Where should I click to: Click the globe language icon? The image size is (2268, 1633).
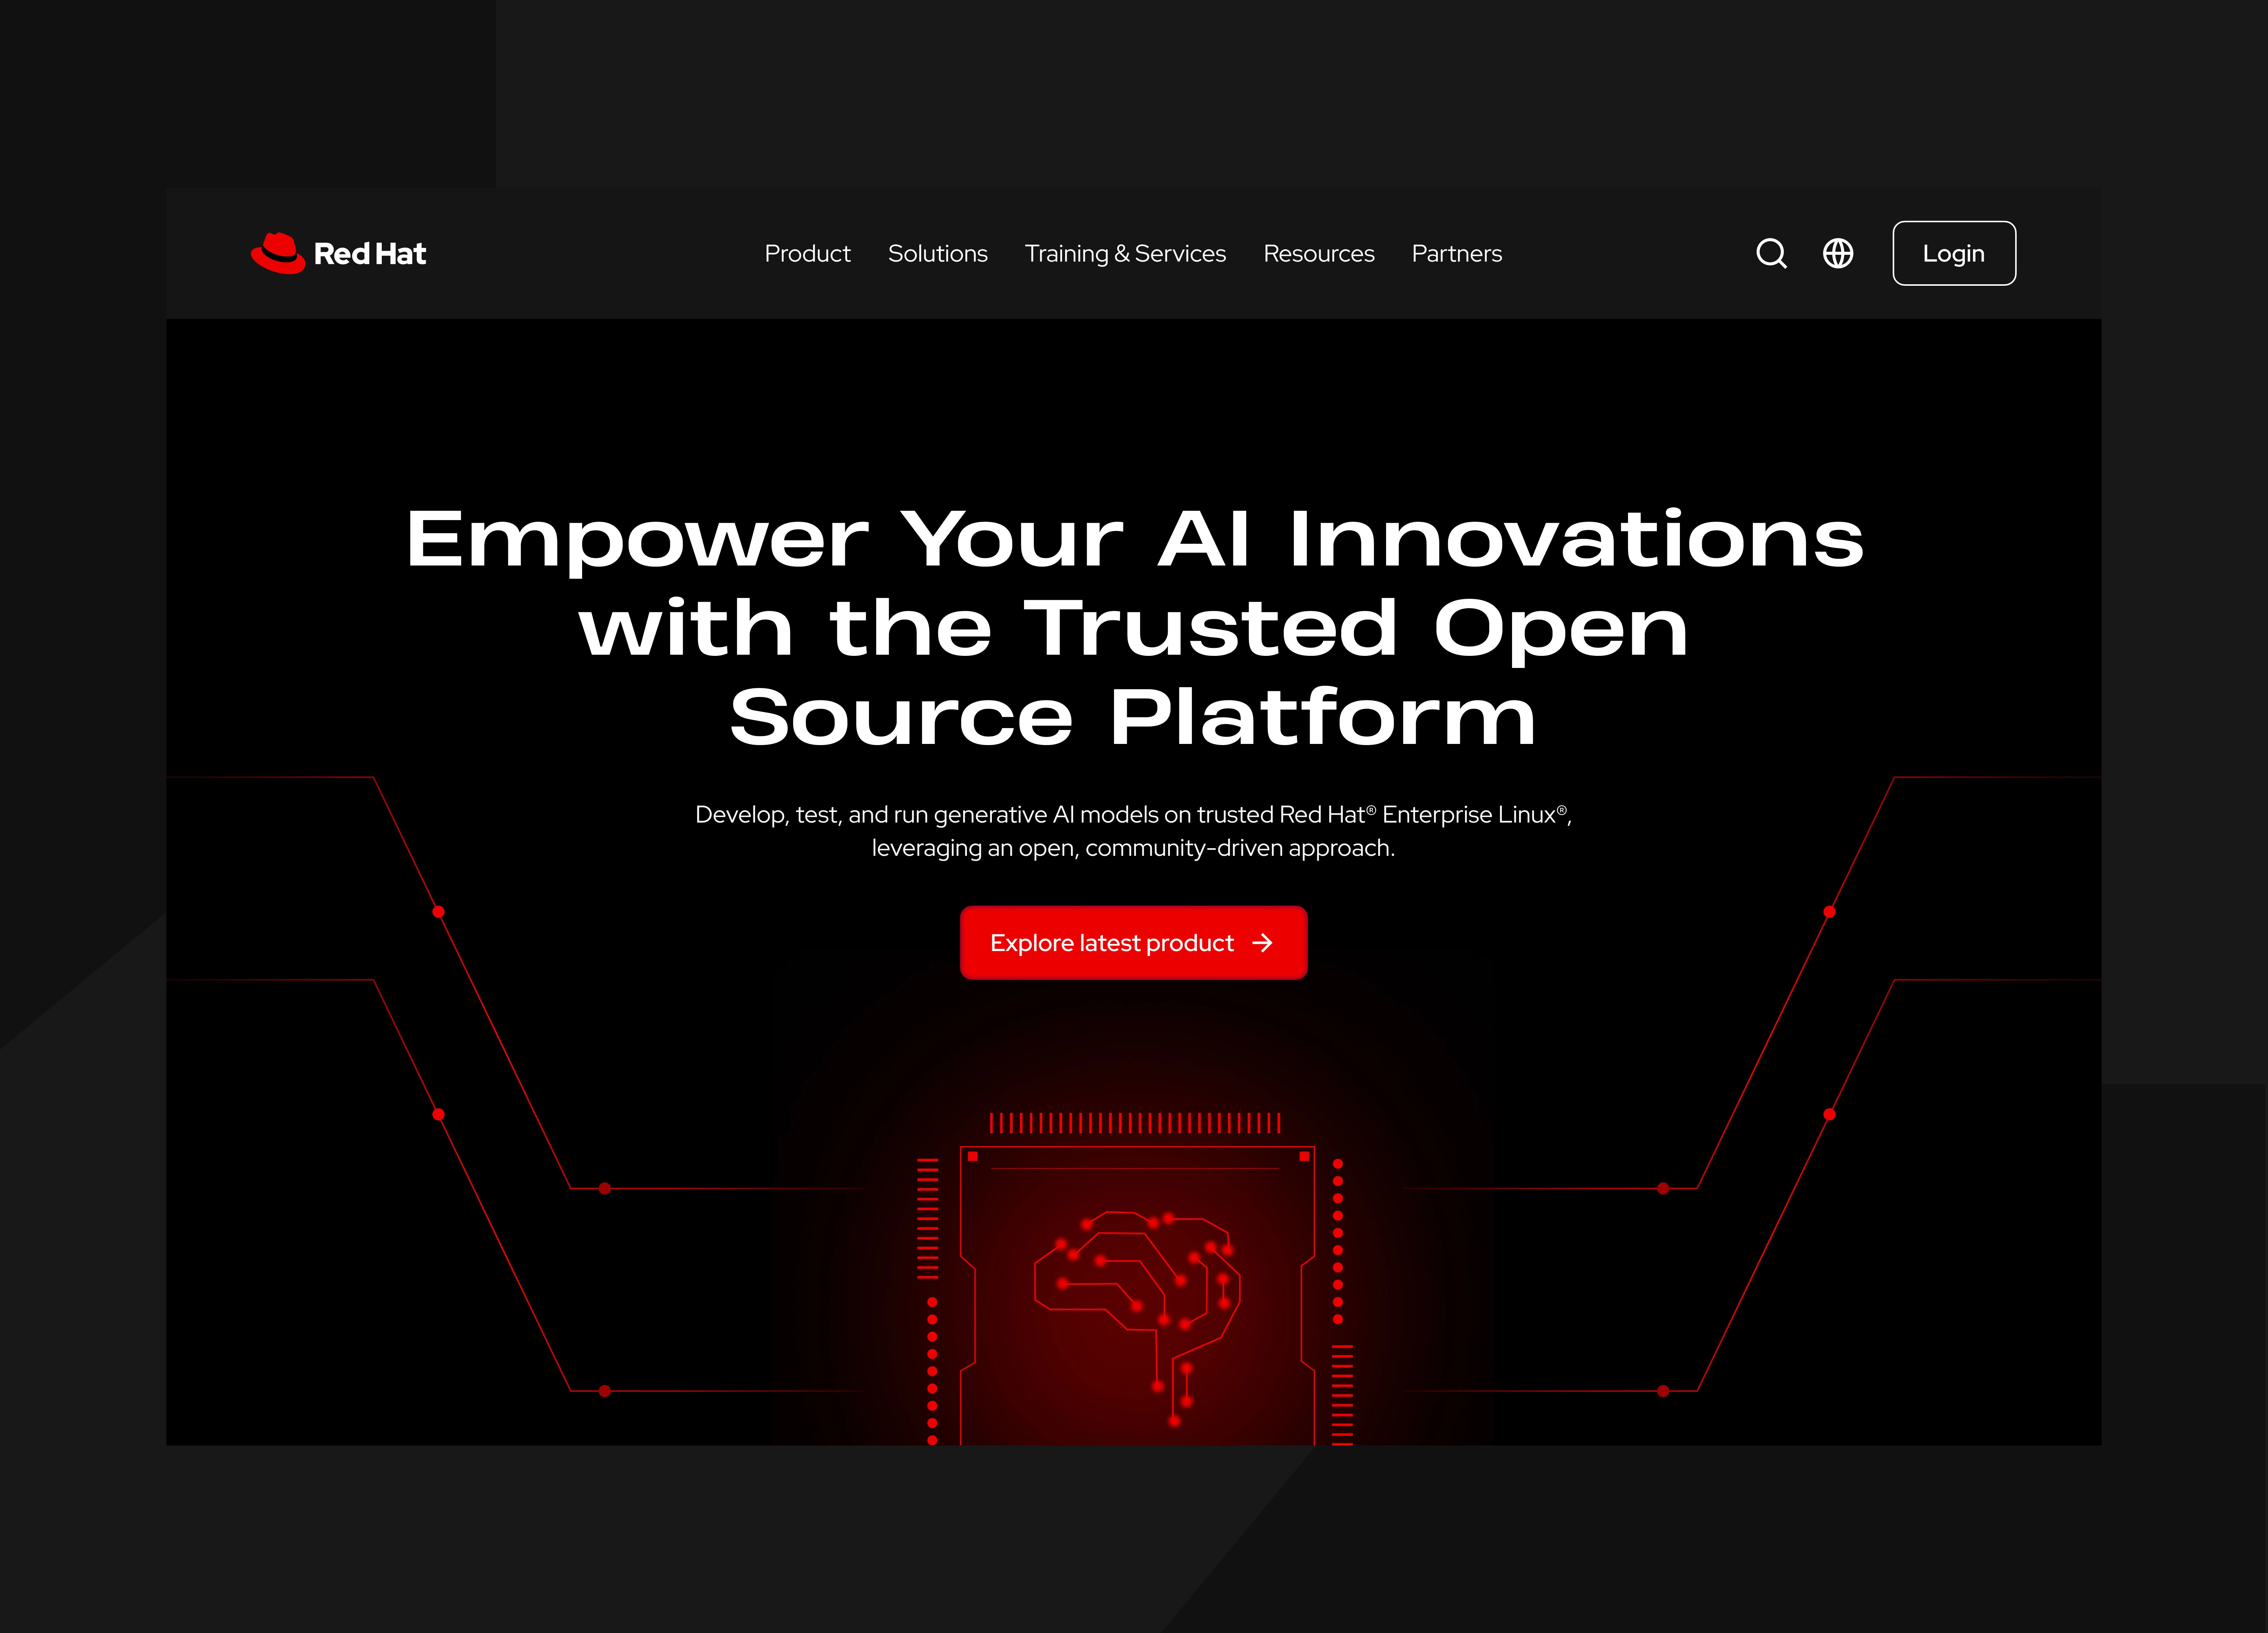click(1838, 253)
